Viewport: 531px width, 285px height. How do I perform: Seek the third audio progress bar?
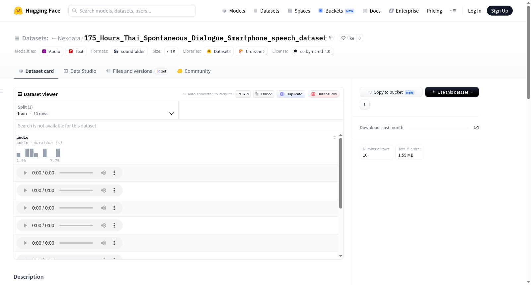tap(76, 208)
